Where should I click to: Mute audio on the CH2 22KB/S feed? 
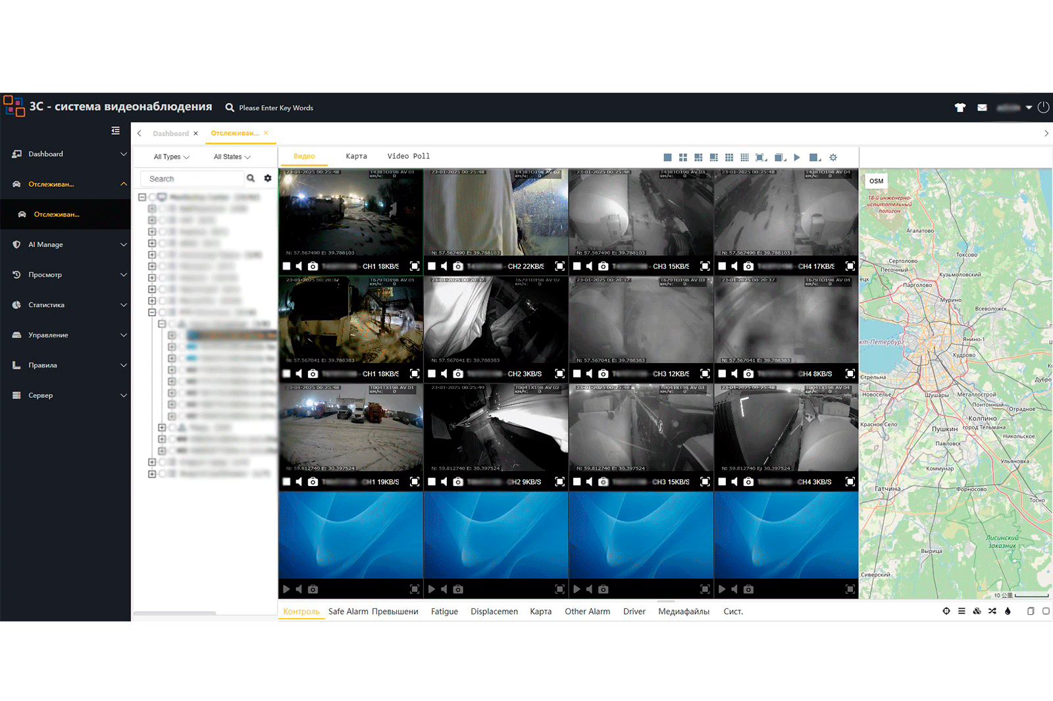(x=444, y=266)
